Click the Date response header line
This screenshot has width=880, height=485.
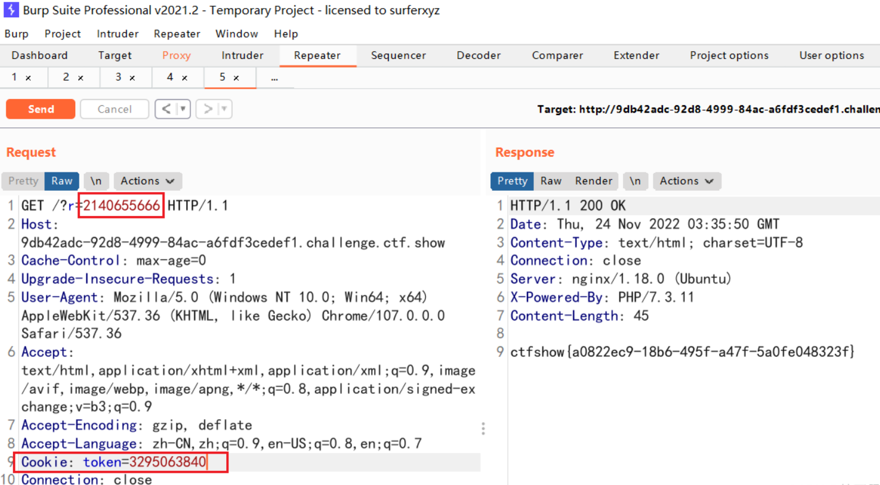[x=645, y=224]
